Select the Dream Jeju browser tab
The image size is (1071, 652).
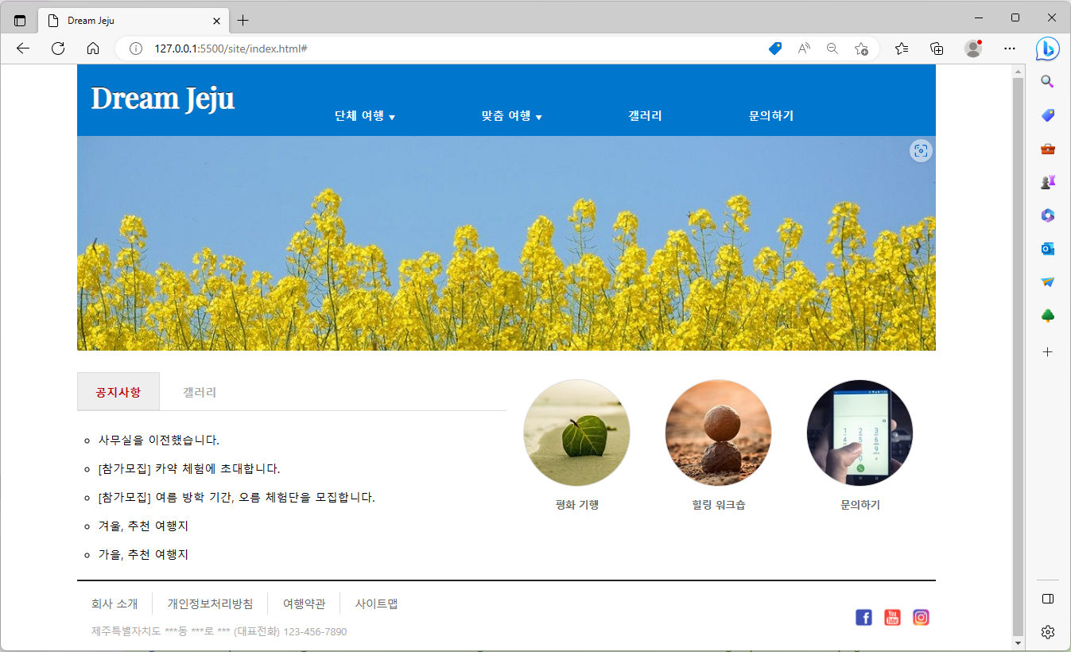(x=134, y=21)
